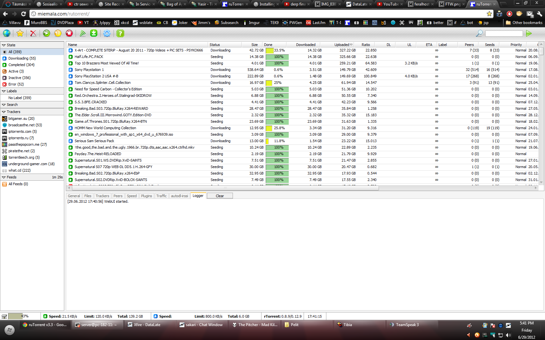This screenshot has height=340, width=545.
Task: Click the ruTorrent search input field
Action: pyautogui.click(x=504, y=33)
